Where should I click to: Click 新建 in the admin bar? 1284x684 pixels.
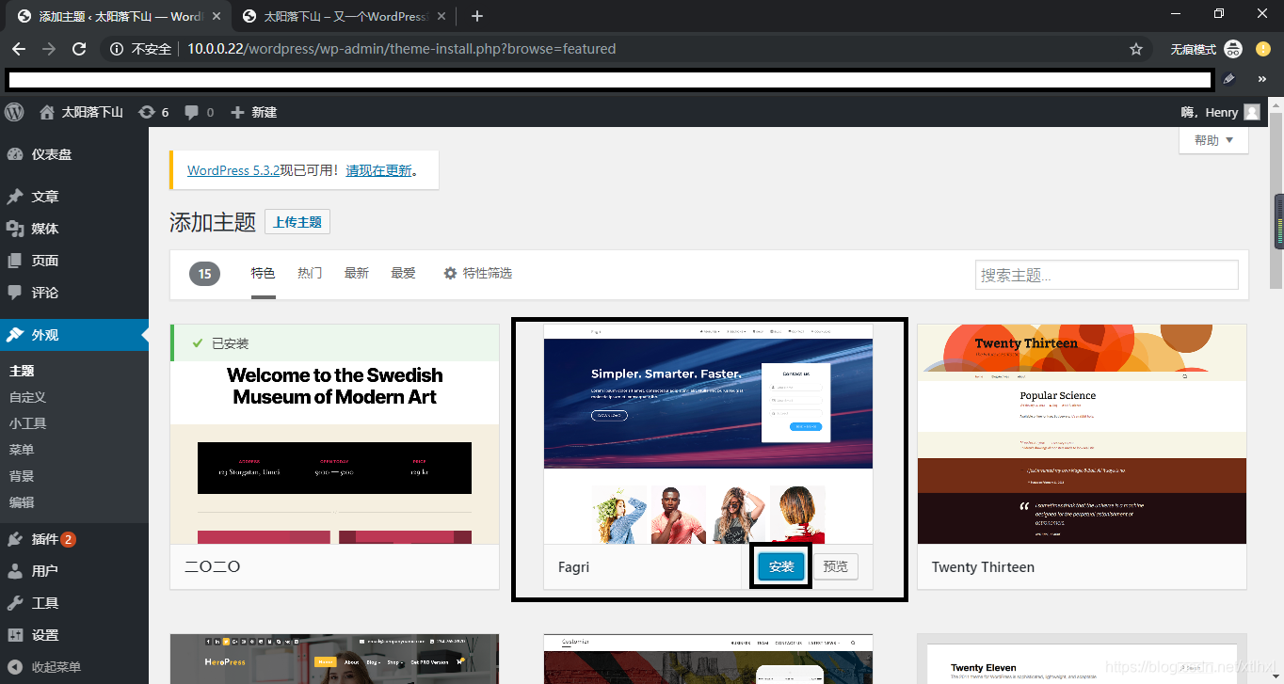(254, 112)
